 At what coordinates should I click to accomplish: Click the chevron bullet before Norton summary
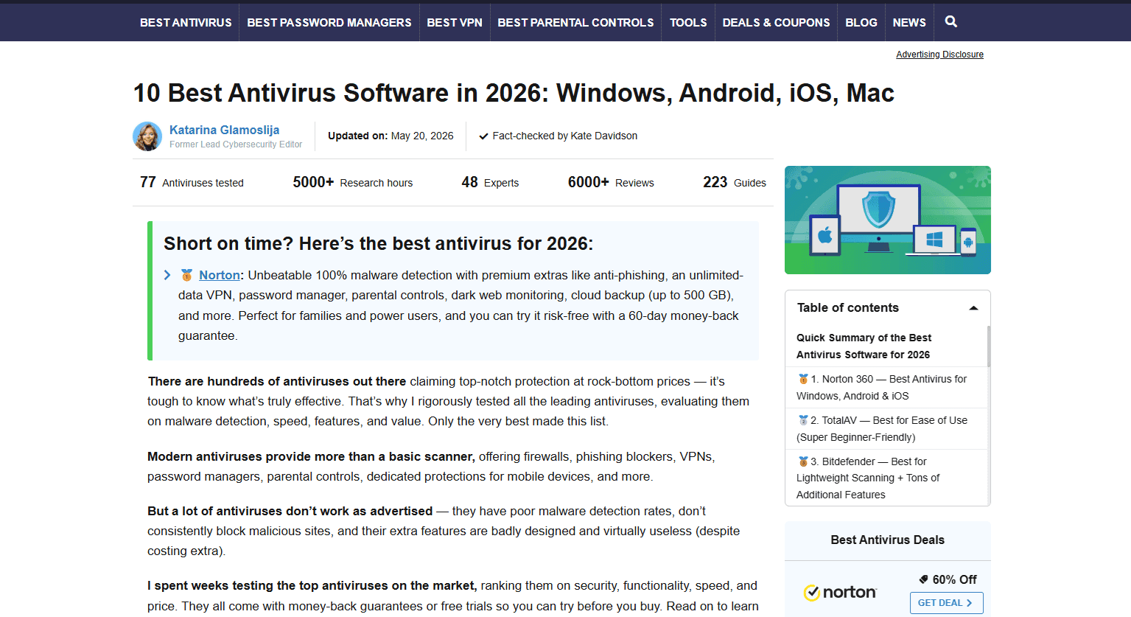pos(167,275)
